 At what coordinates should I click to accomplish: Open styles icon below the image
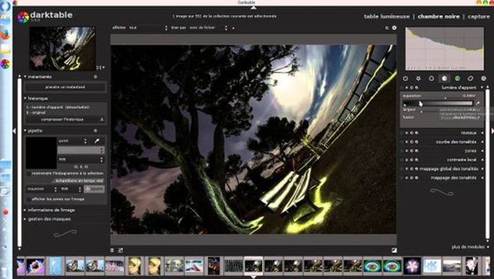coord(120,251)
